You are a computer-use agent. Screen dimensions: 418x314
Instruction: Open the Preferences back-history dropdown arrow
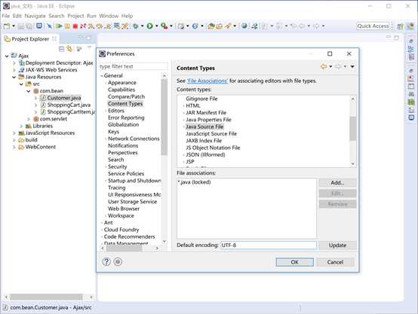[330, 66]
